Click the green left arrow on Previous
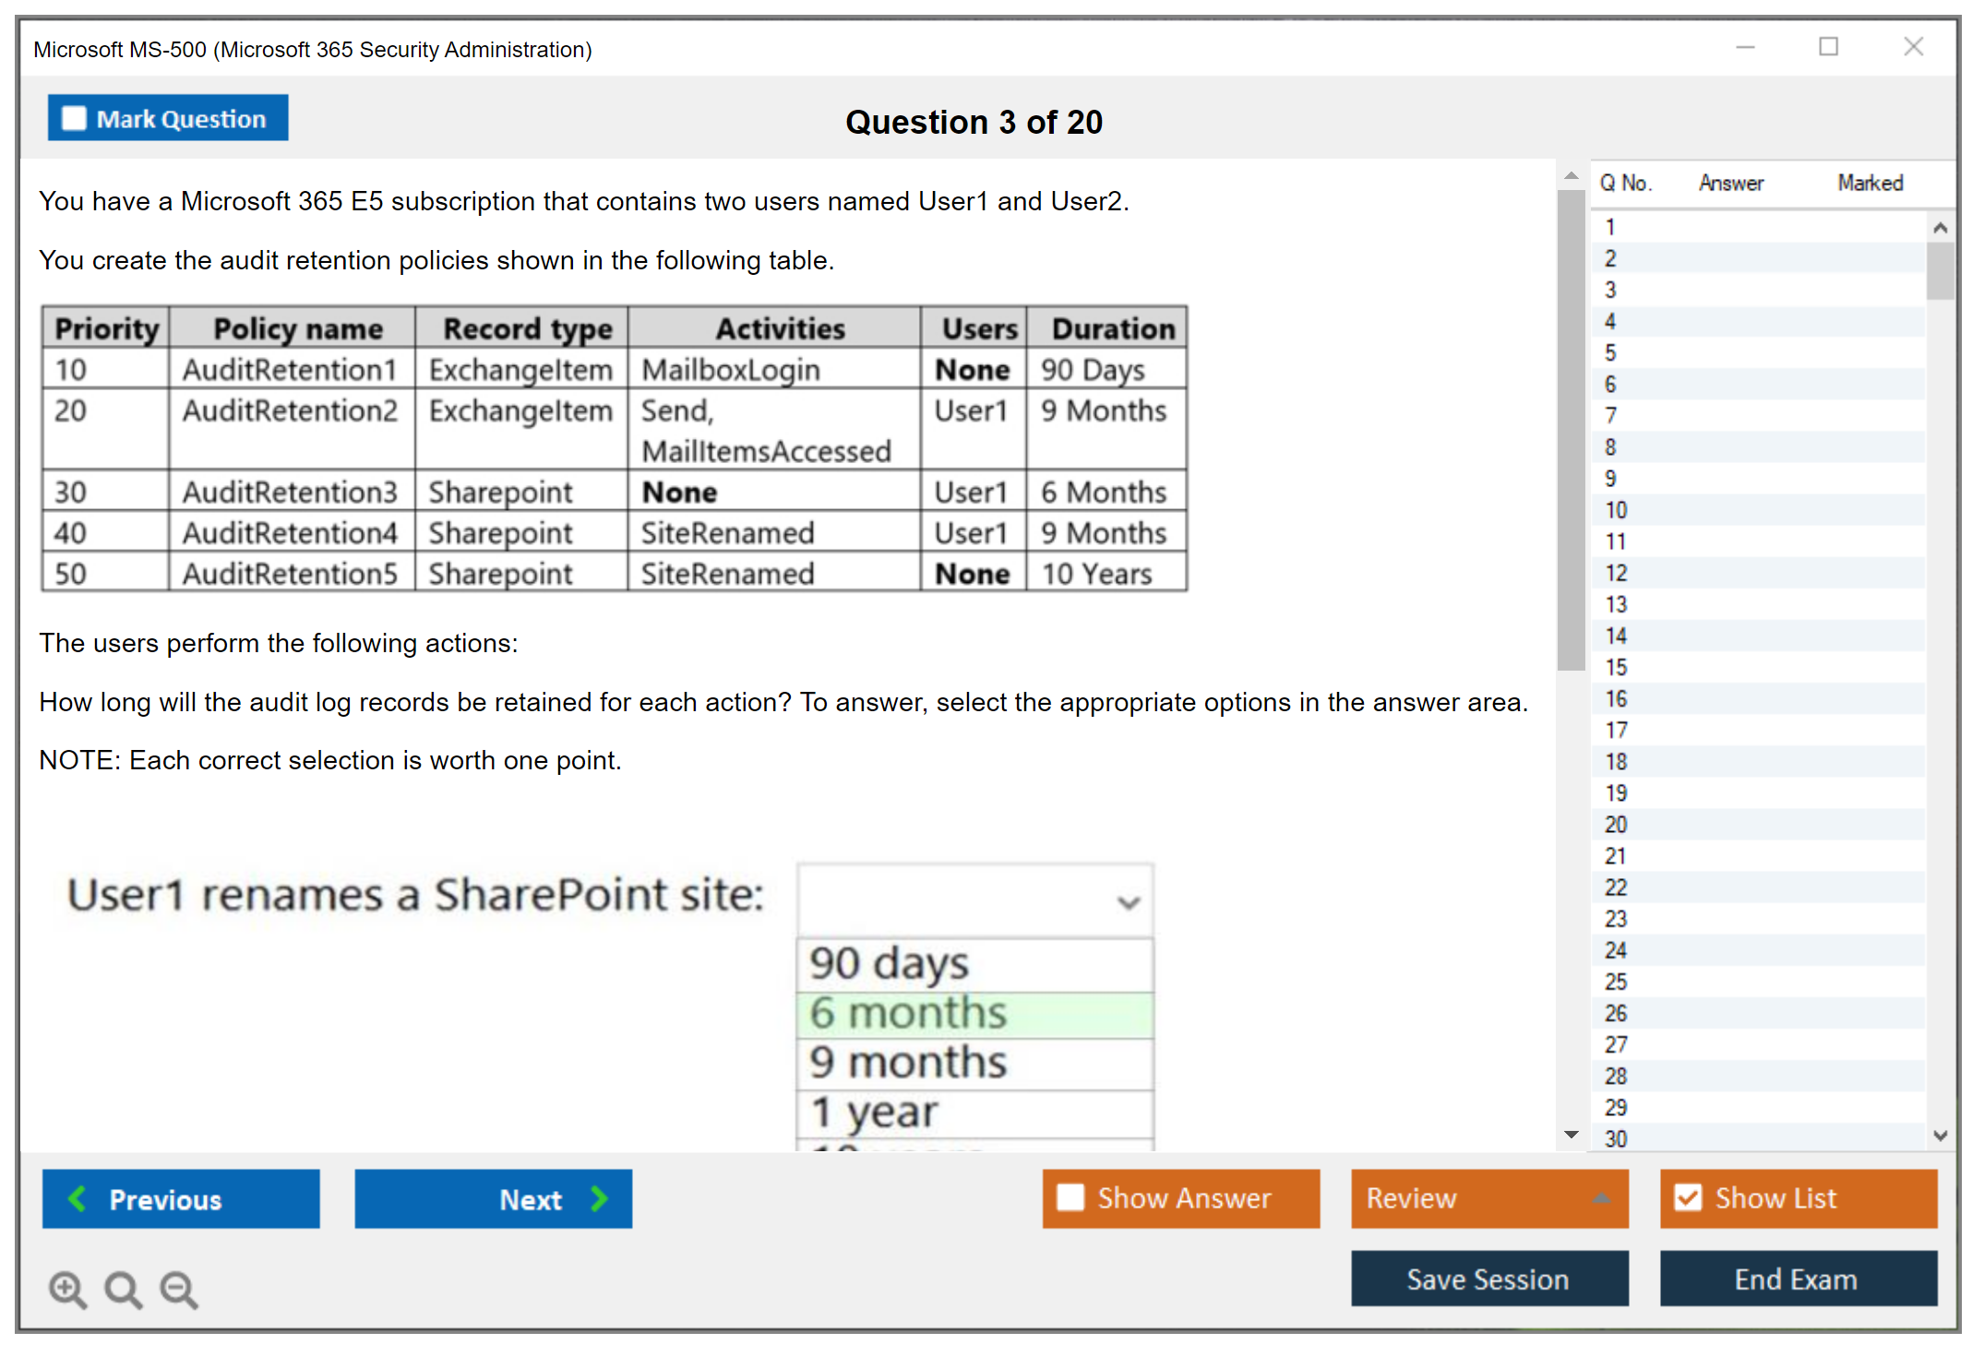Image resolution: width=1984 pixels, height=1356 pixels. coord(78,1198)
